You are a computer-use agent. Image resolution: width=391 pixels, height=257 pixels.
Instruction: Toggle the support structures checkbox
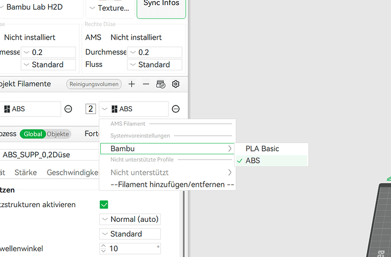[x=104, y=205]
